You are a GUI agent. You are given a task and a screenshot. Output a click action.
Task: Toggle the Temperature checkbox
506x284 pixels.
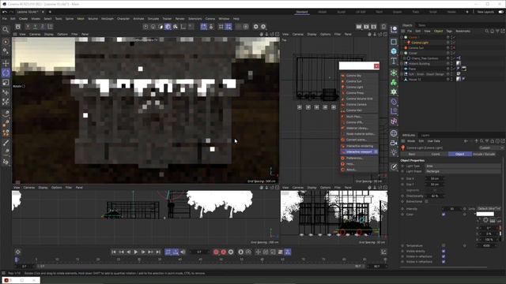[444, 245]
